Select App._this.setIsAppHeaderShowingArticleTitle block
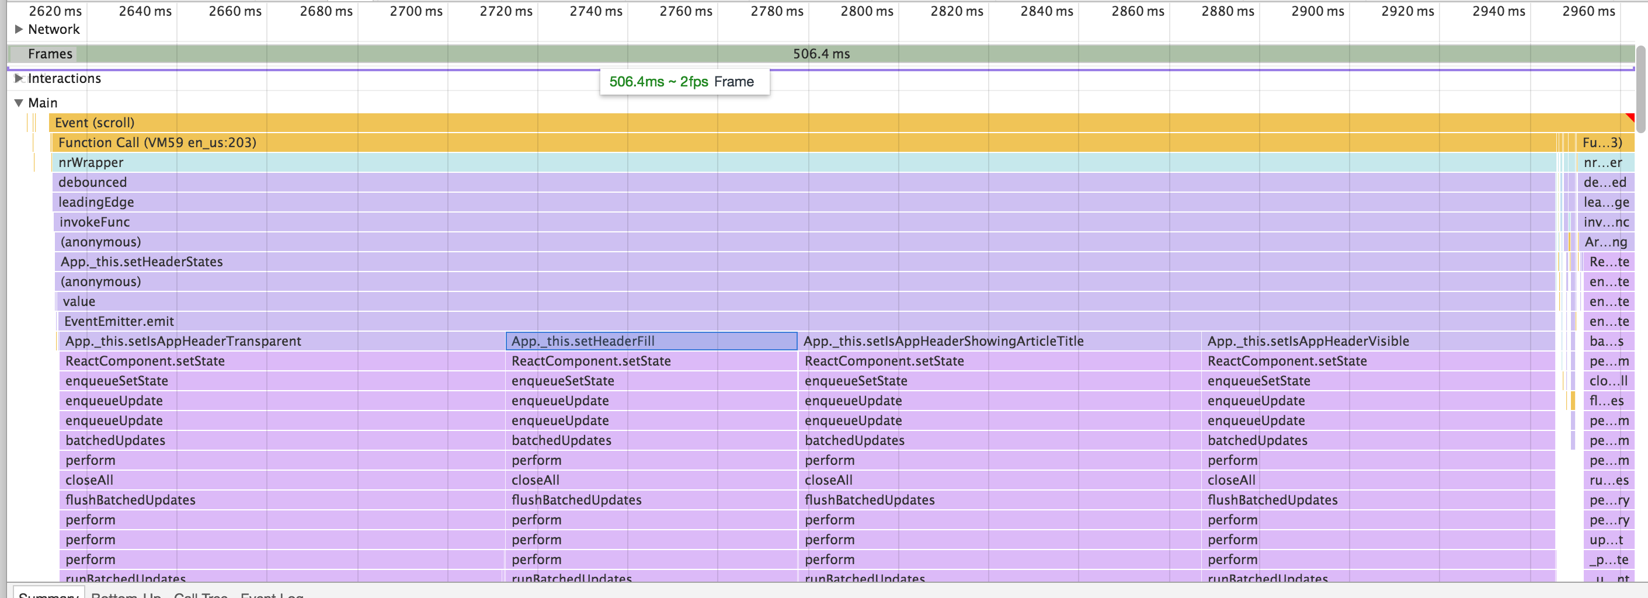Viewport: 1648px width, 598px height. click(x=998, y=341)
